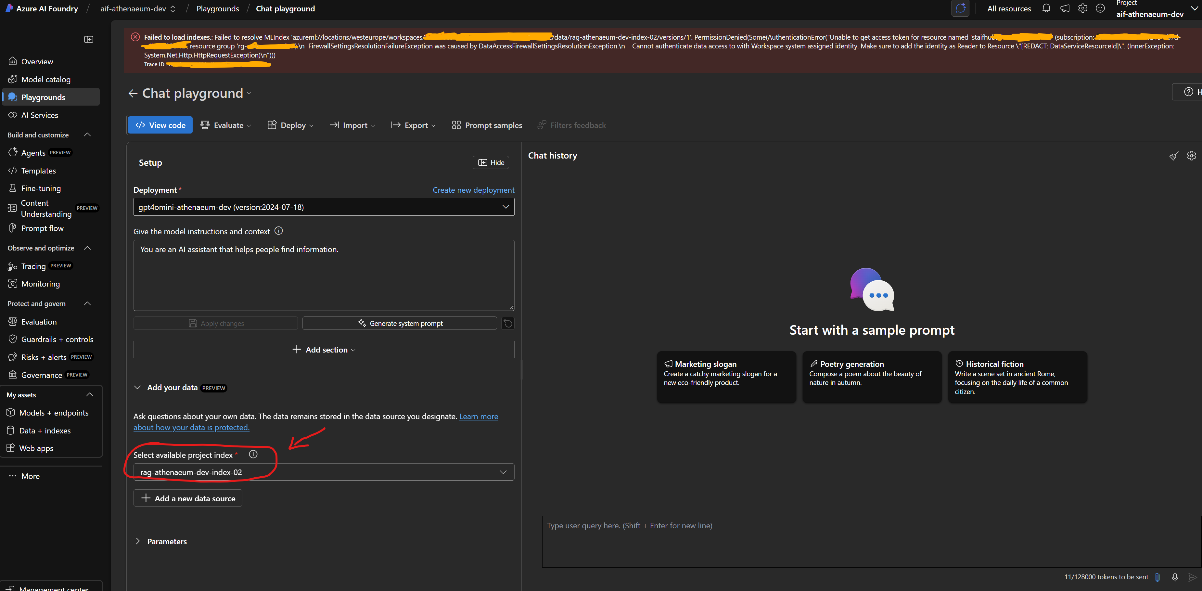Click the back arrow beside Chat playground
The width and height of the screenshot is (1202, 591).
(133, 93)
